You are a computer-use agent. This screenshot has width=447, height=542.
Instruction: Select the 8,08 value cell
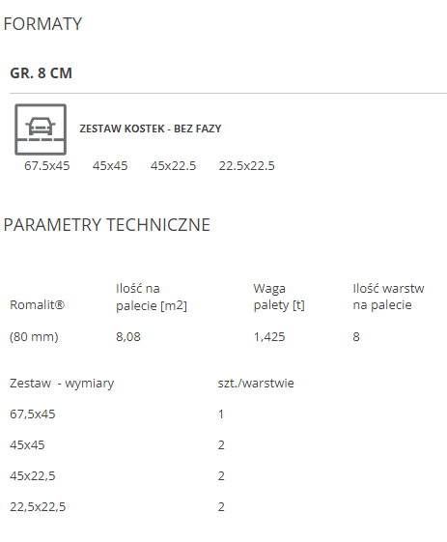[128, 336]
